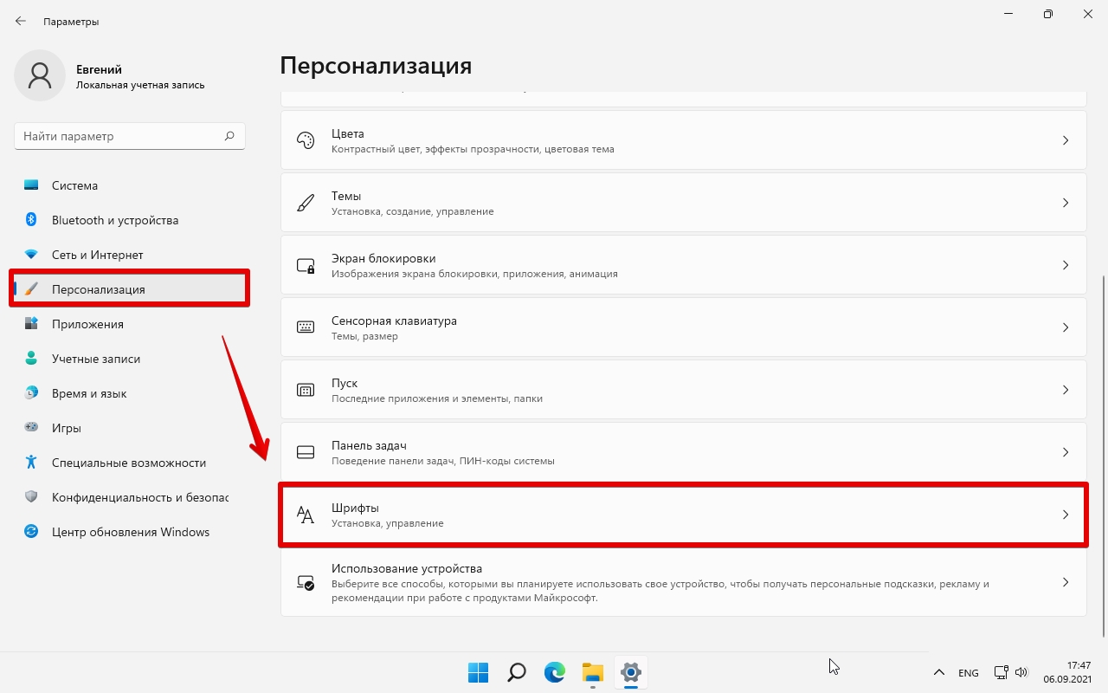
Task: Open Время и язык section
Action: coord(130,393)
